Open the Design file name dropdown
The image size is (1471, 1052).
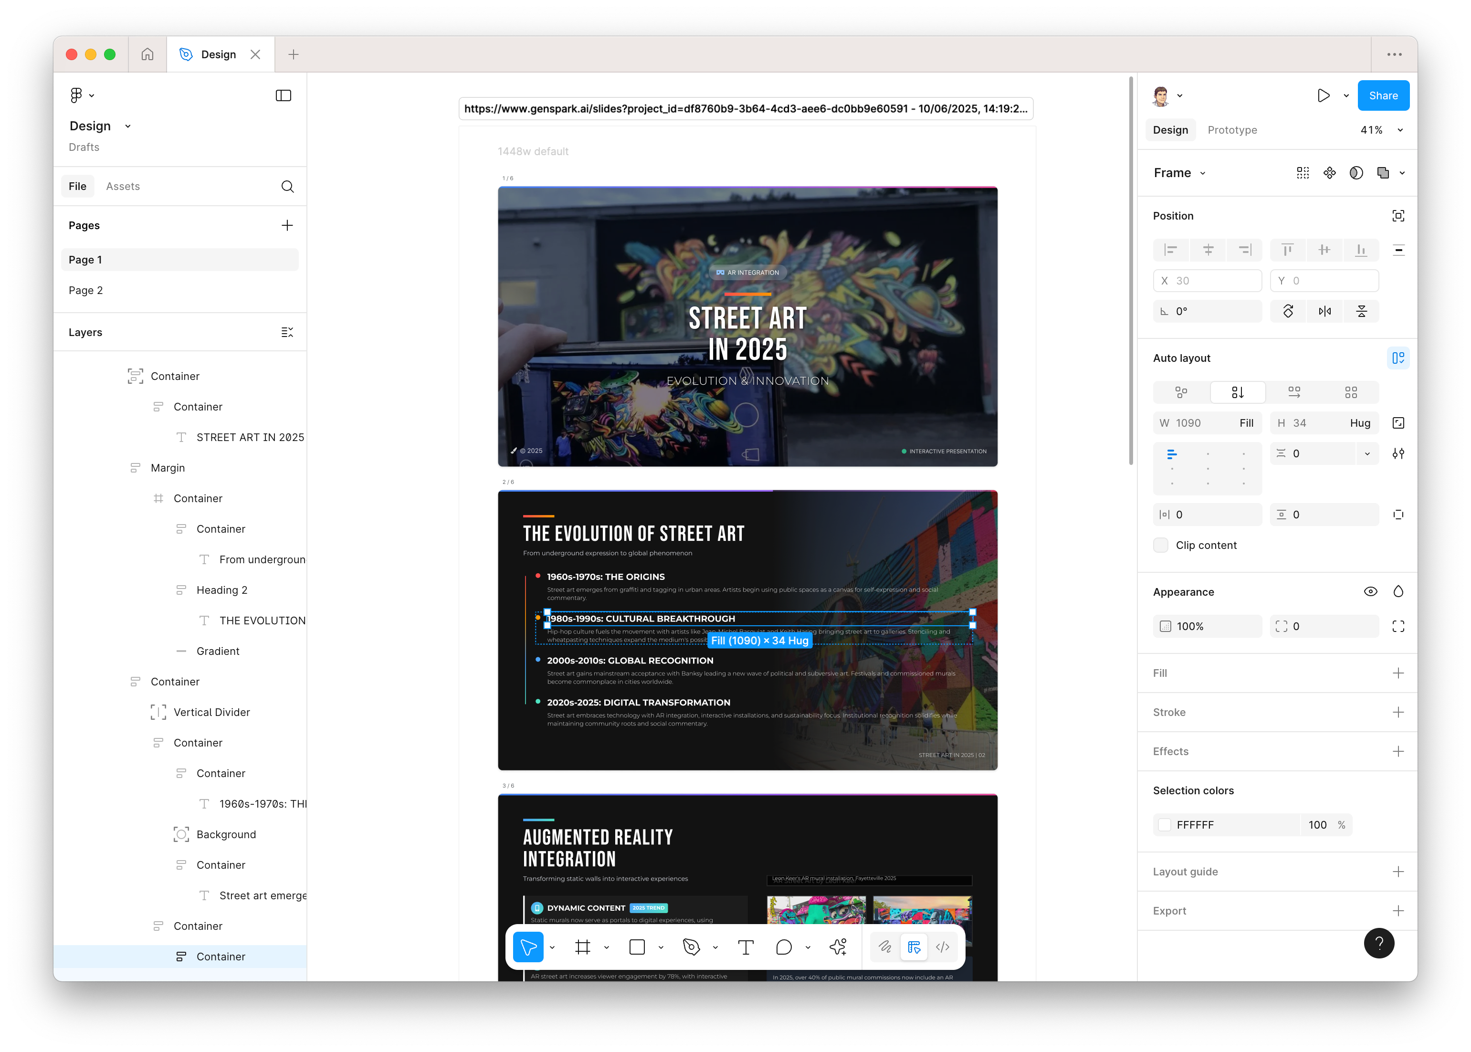click(x=127, y=126)
